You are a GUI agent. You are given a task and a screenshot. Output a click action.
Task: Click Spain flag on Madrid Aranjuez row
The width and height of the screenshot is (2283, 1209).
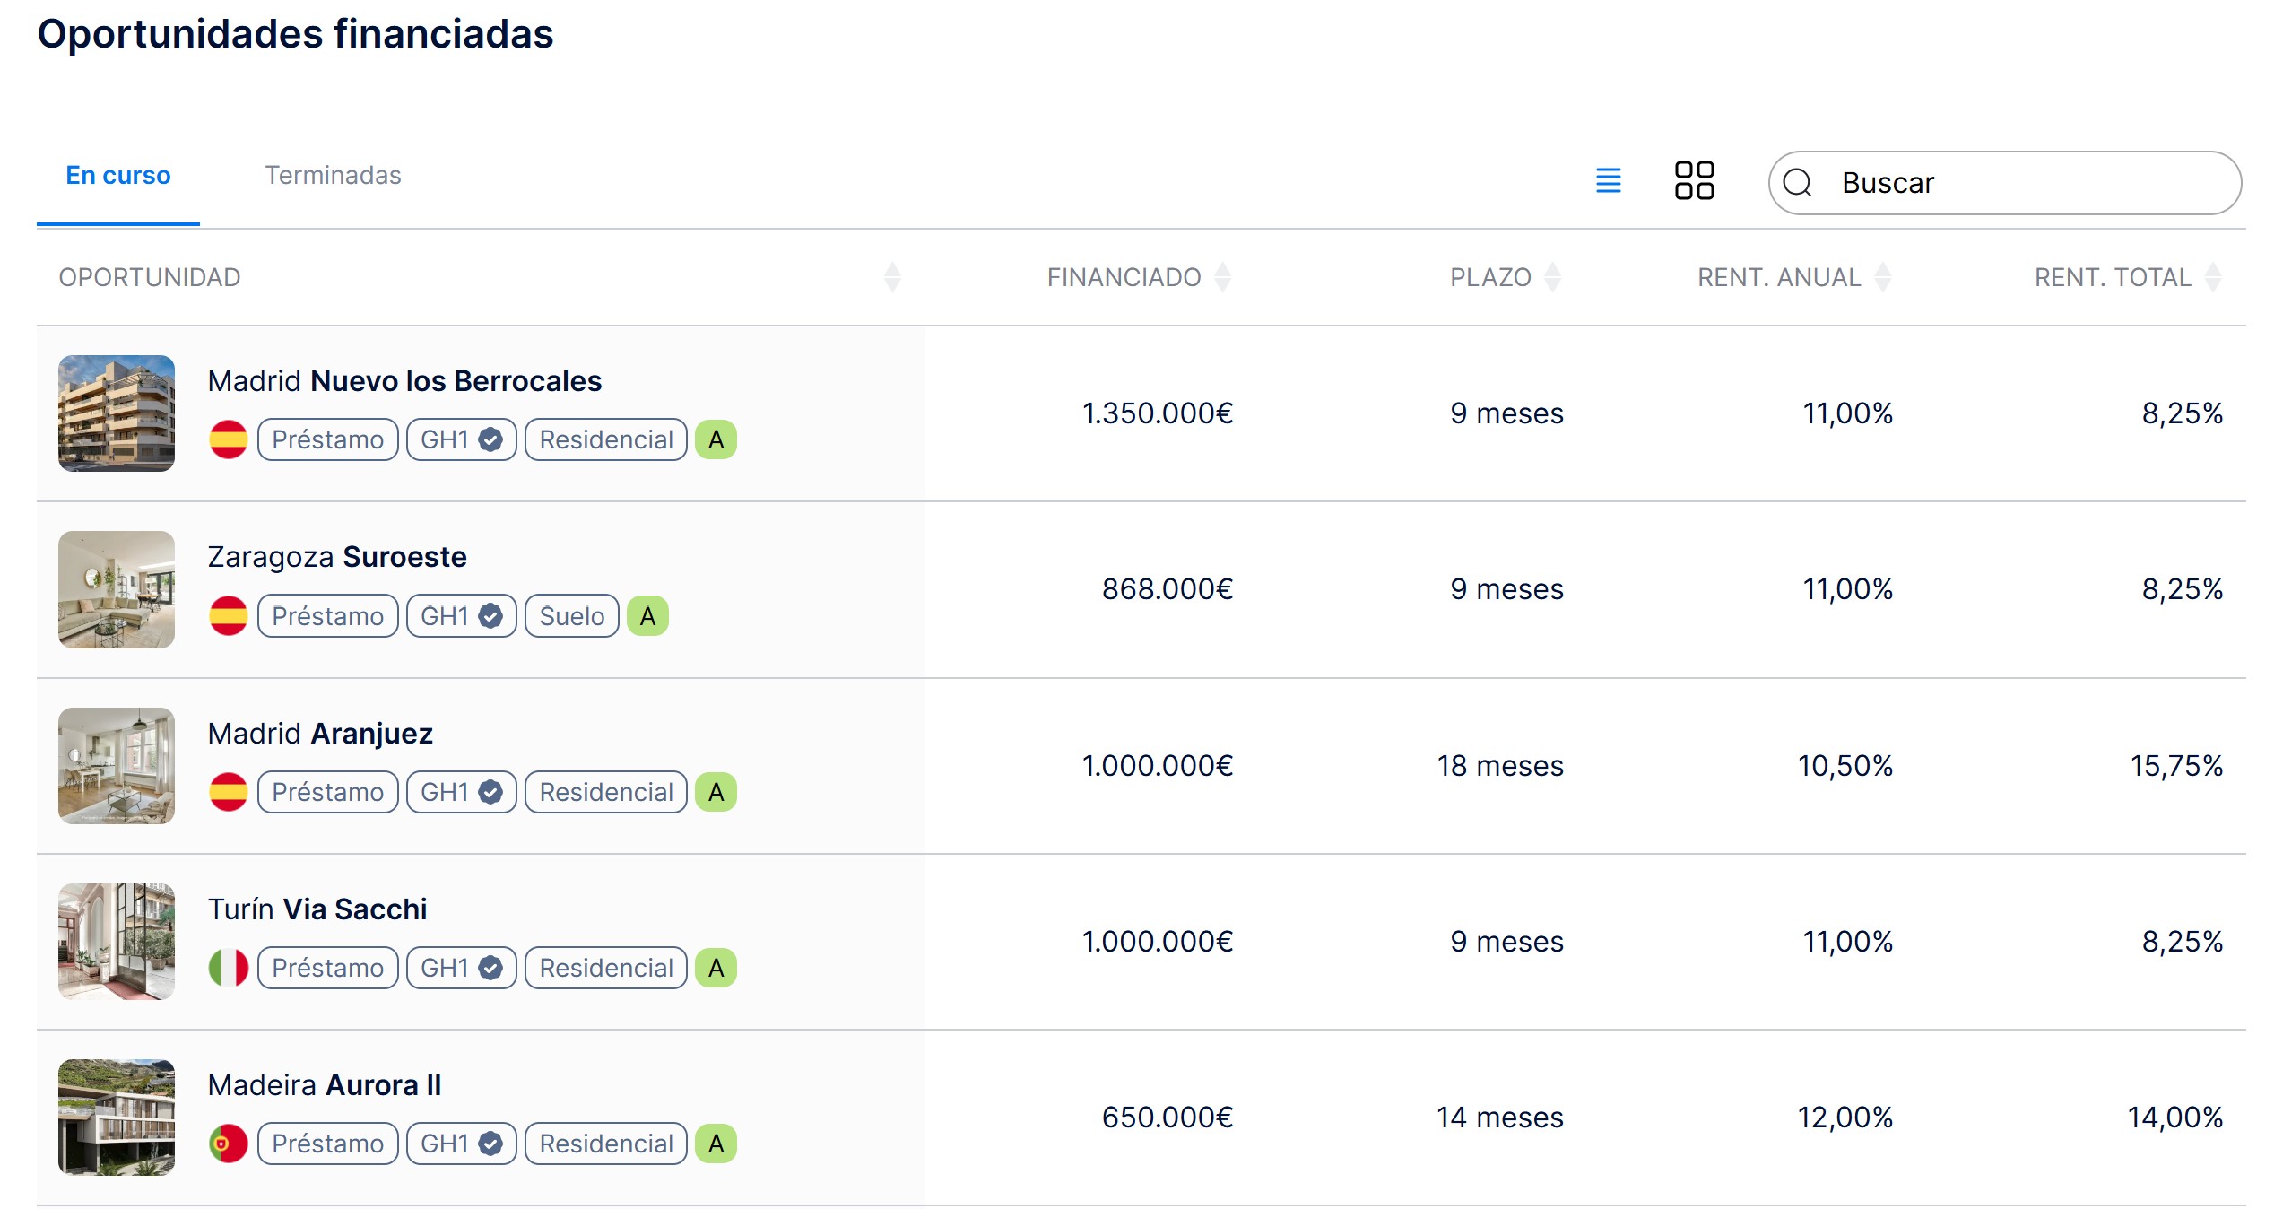(x=229, y=792)
